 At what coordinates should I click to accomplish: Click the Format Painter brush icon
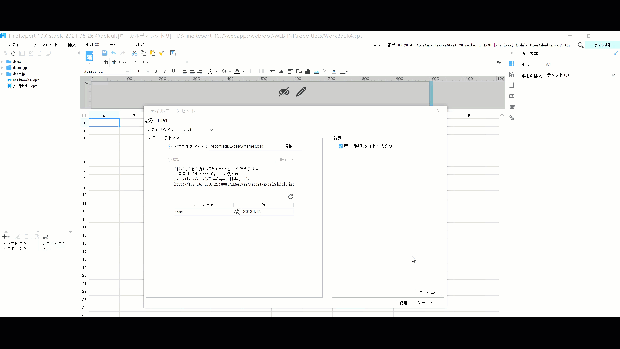[161, 53]
